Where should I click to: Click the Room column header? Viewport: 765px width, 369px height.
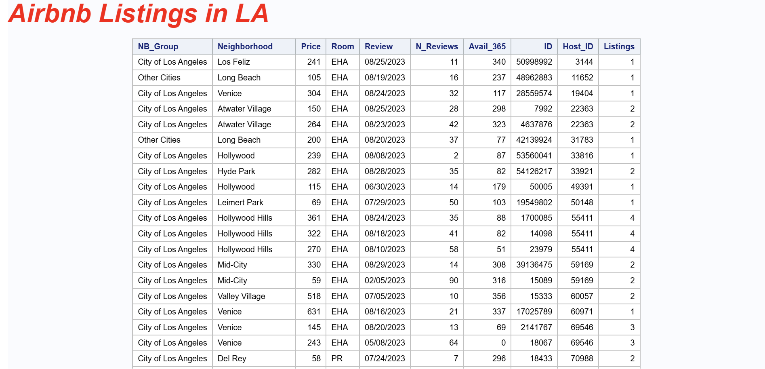pyautogui.click(x=343, y=46)
